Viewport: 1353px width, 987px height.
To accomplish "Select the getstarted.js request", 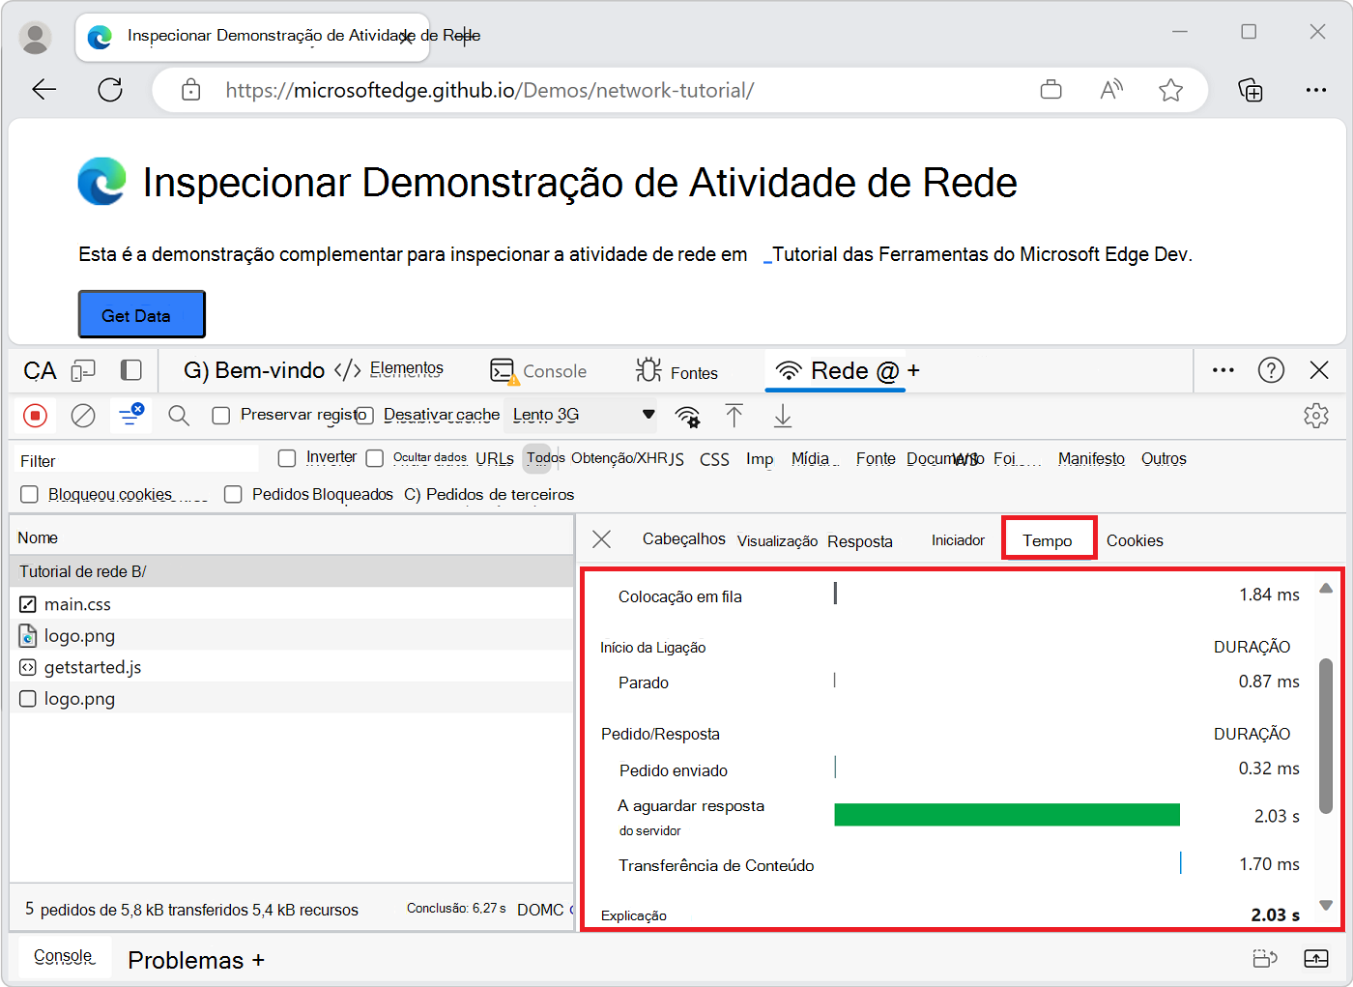I will click(x=292, y=667).
